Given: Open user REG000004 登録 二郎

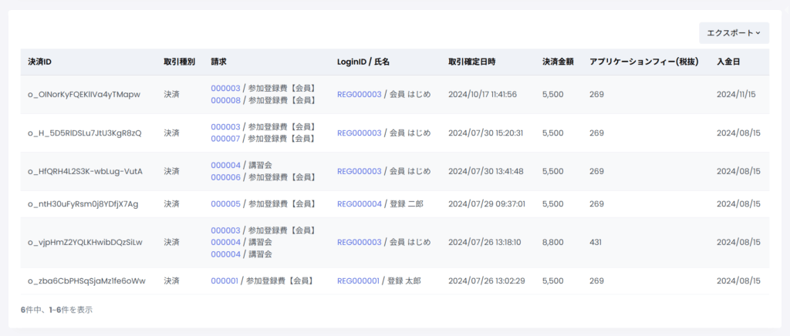Looking at the screenshot, I should point(359,204).
